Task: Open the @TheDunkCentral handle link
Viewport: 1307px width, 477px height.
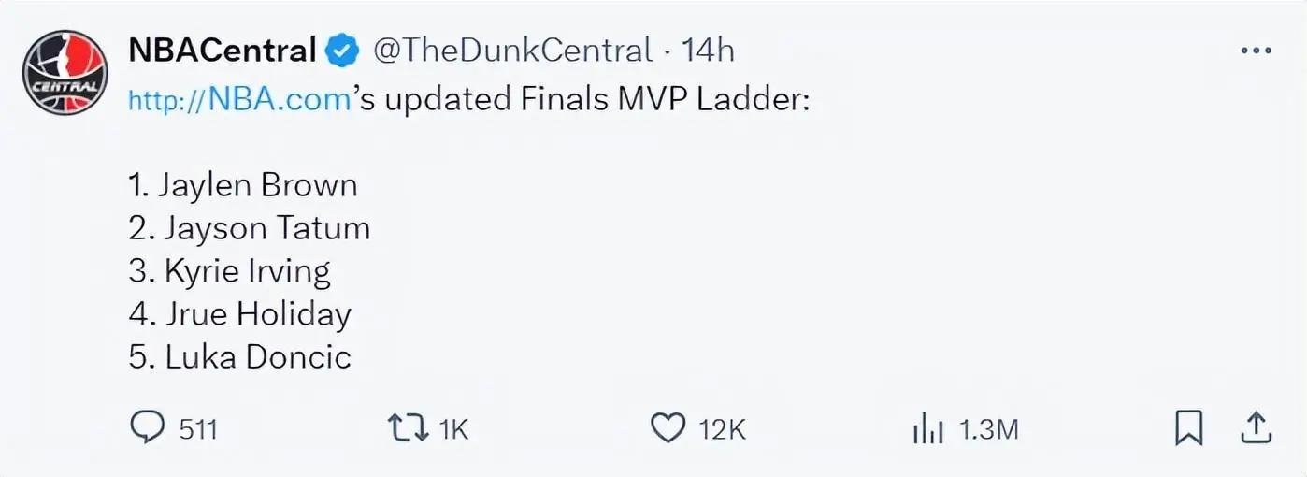Action: tap(512, 51)
